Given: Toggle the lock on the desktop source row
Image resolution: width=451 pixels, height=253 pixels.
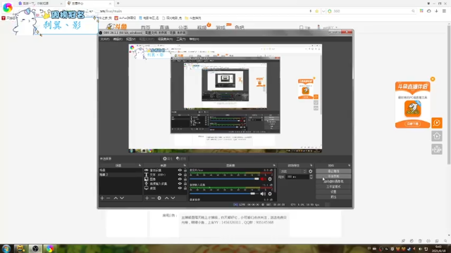Looking at the screenshot, I should point(185,188).
